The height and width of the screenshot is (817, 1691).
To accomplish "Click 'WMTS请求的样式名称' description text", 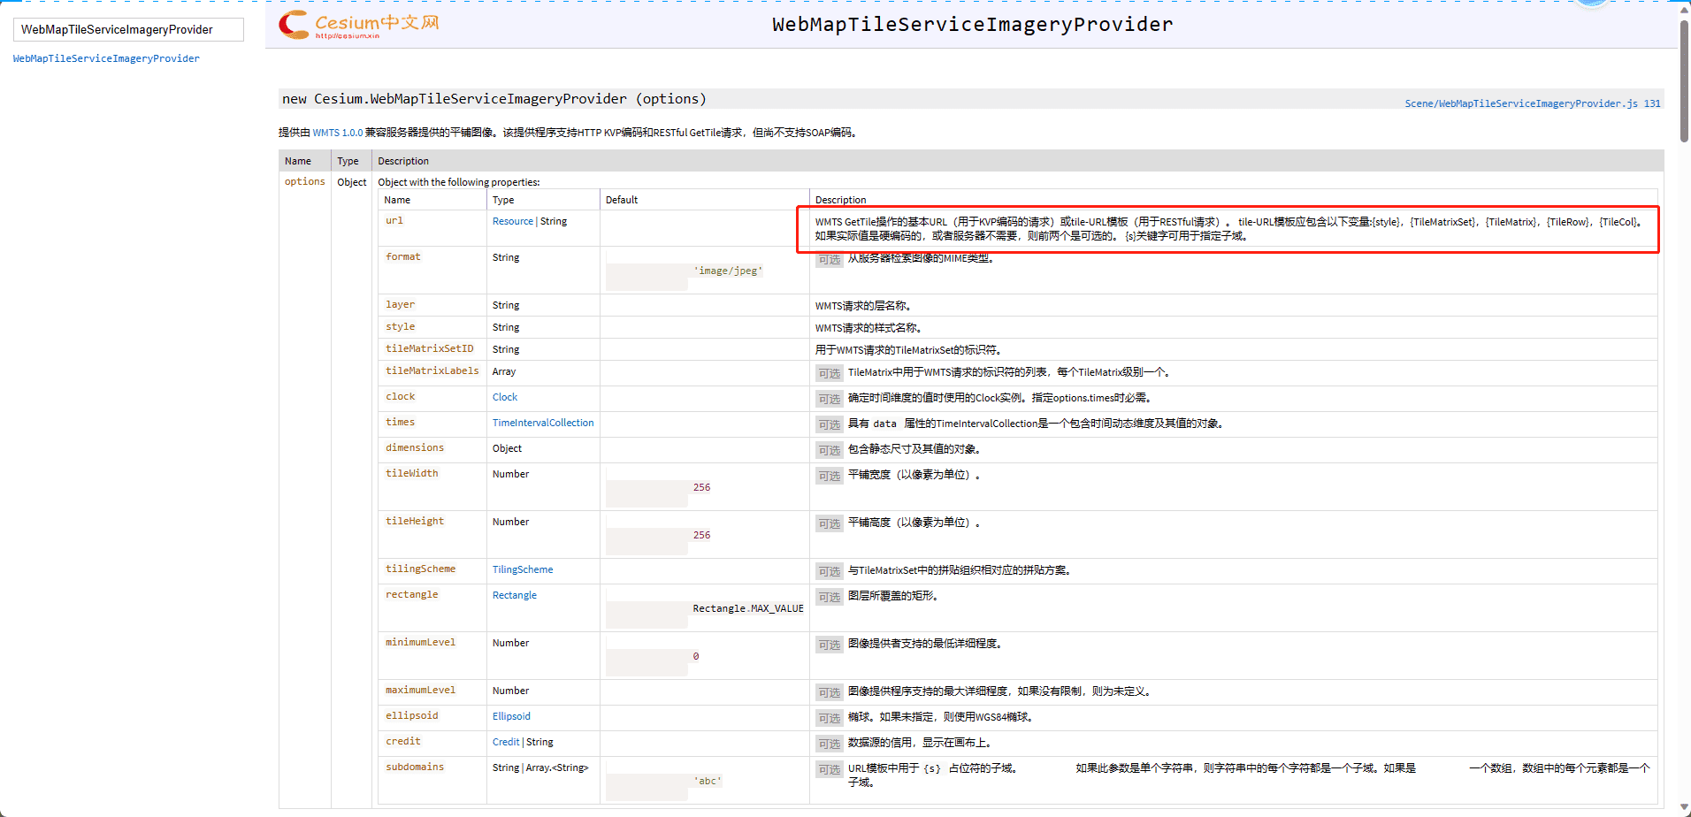I will [x=868, y=328].
